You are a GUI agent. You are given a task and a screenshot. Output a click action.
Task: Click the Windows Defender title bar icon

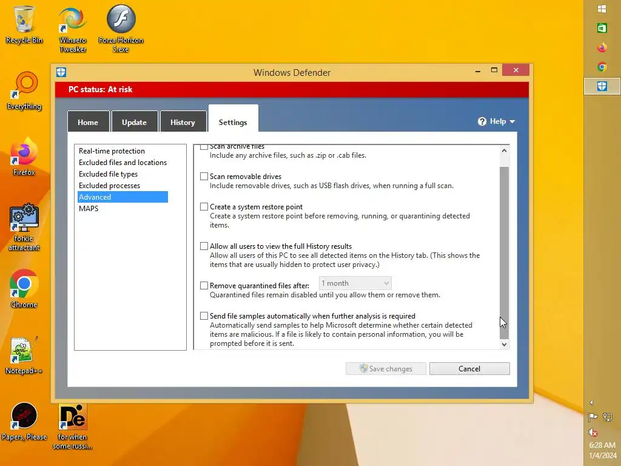(x=61, y=72)
